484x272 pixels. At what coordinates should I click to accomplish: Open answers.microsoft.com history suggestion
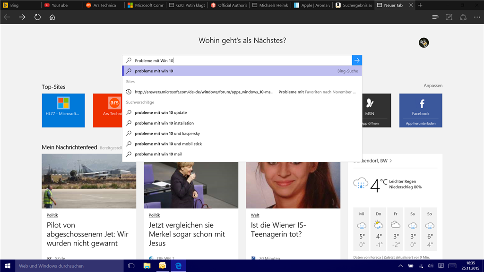point(242,92)
